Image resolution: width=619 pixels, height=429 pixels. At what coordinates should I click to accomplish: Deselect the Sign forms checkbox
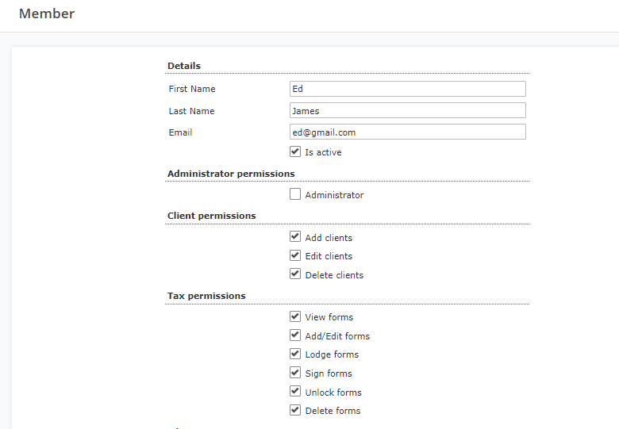(x=295, y=373)
